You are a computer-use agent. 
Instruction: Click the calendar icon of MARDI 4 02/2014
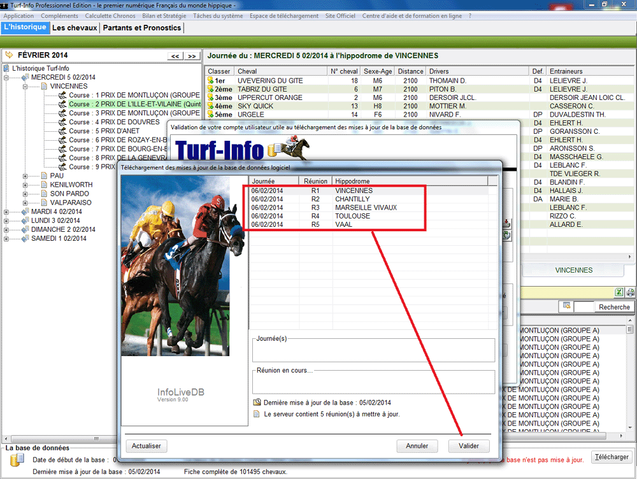click(x=25, y=211)
